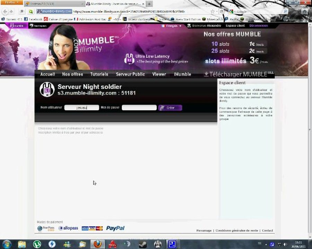Go back to the previous page
312x249 pixels.
pos(5,11)
